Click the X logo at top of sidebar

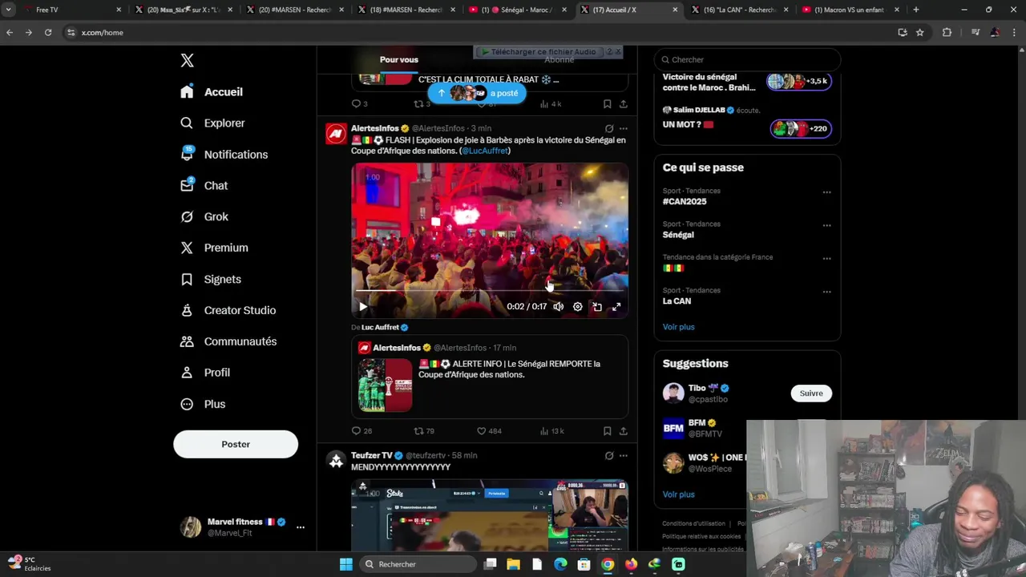point(187,60)
